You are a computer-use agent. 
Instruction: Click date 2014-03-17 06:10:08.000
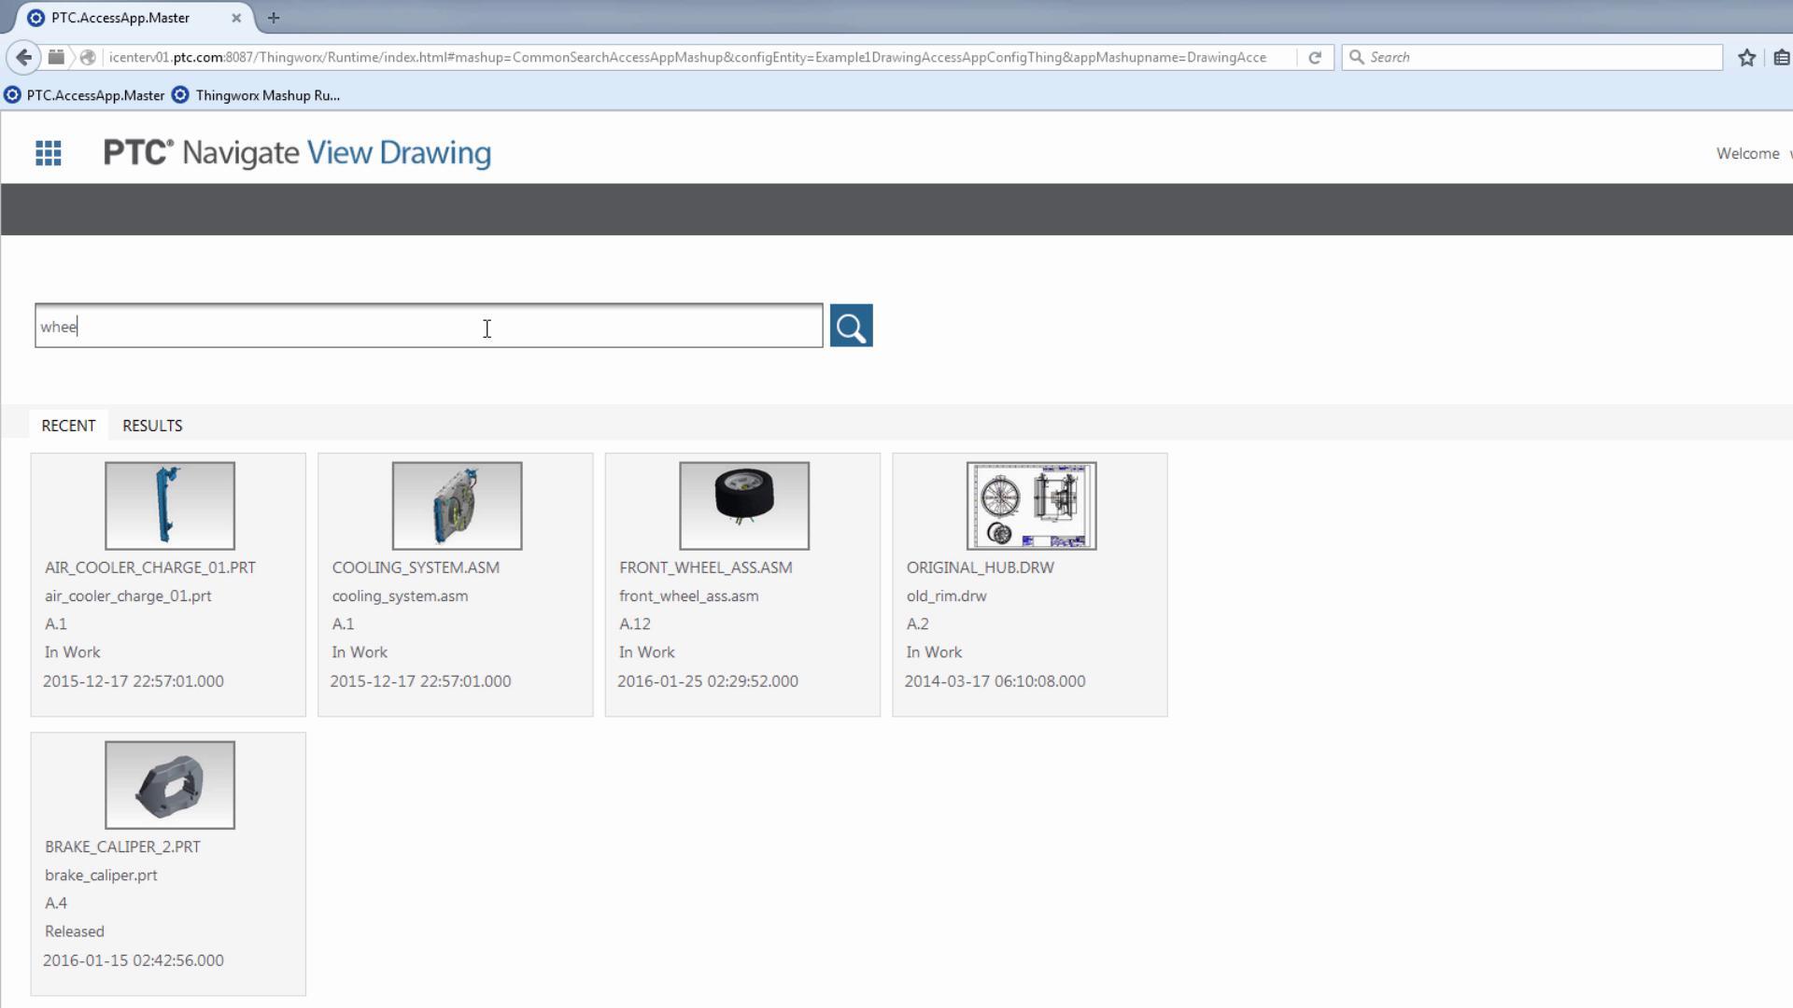coord(995,681)
